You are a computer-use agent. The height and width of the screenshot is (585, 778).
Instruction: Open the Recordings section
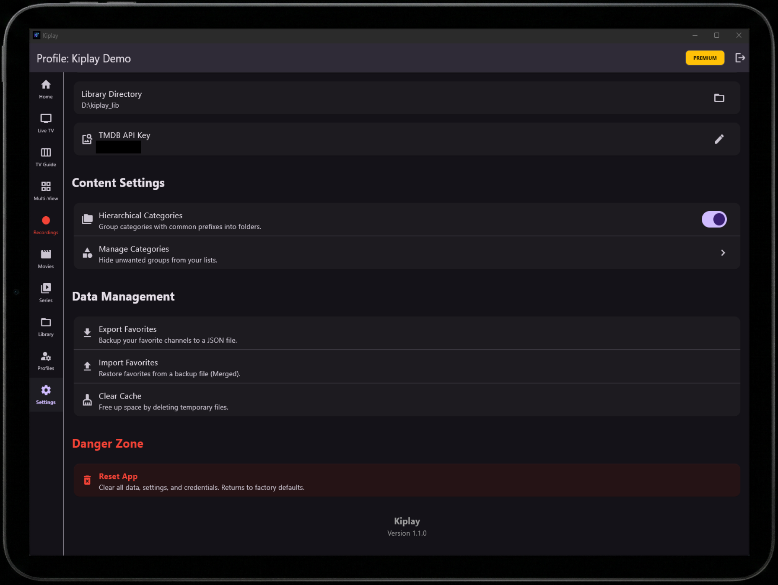46,225
